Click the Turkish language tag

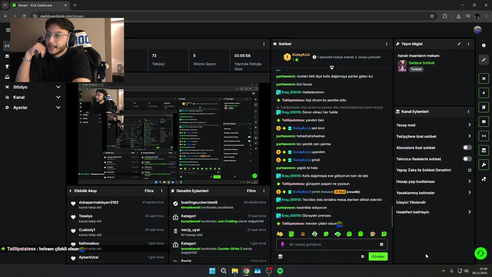[x=416, y=69]
